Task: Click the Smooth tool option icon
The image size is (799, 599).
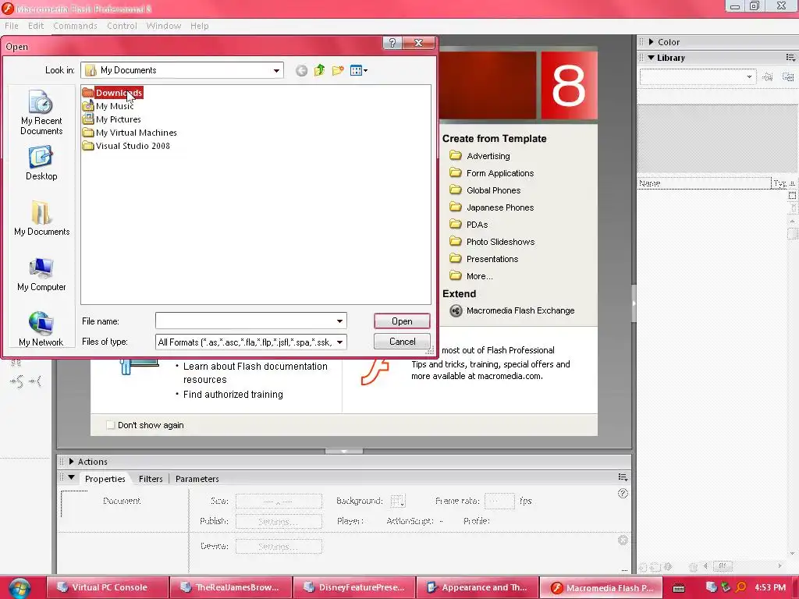Action: coord(16,381)
